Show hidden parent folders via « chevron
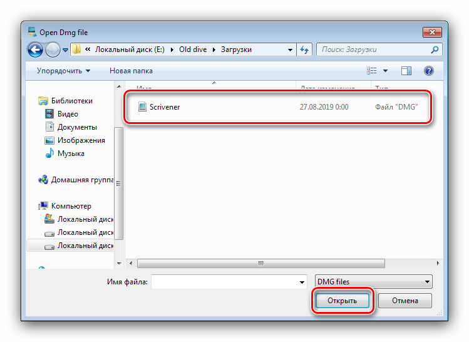 (88, 49)
